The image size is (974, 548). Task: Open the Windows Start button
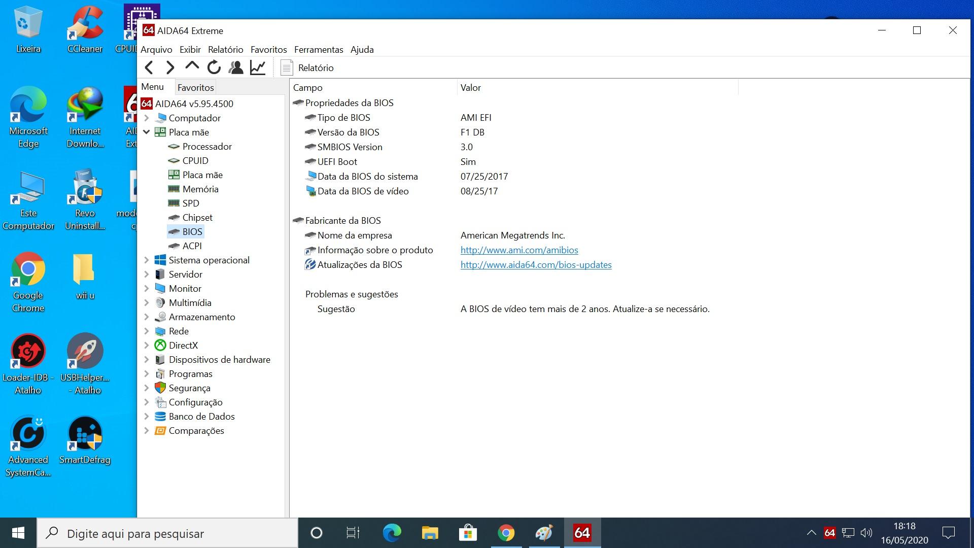pyautogui.click(x=18, y=533)
